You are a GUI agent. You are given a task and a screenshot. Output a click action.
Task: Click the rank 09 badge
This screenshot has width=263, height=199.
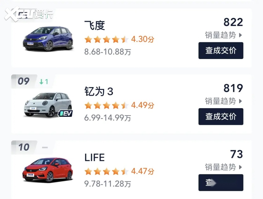23,81
